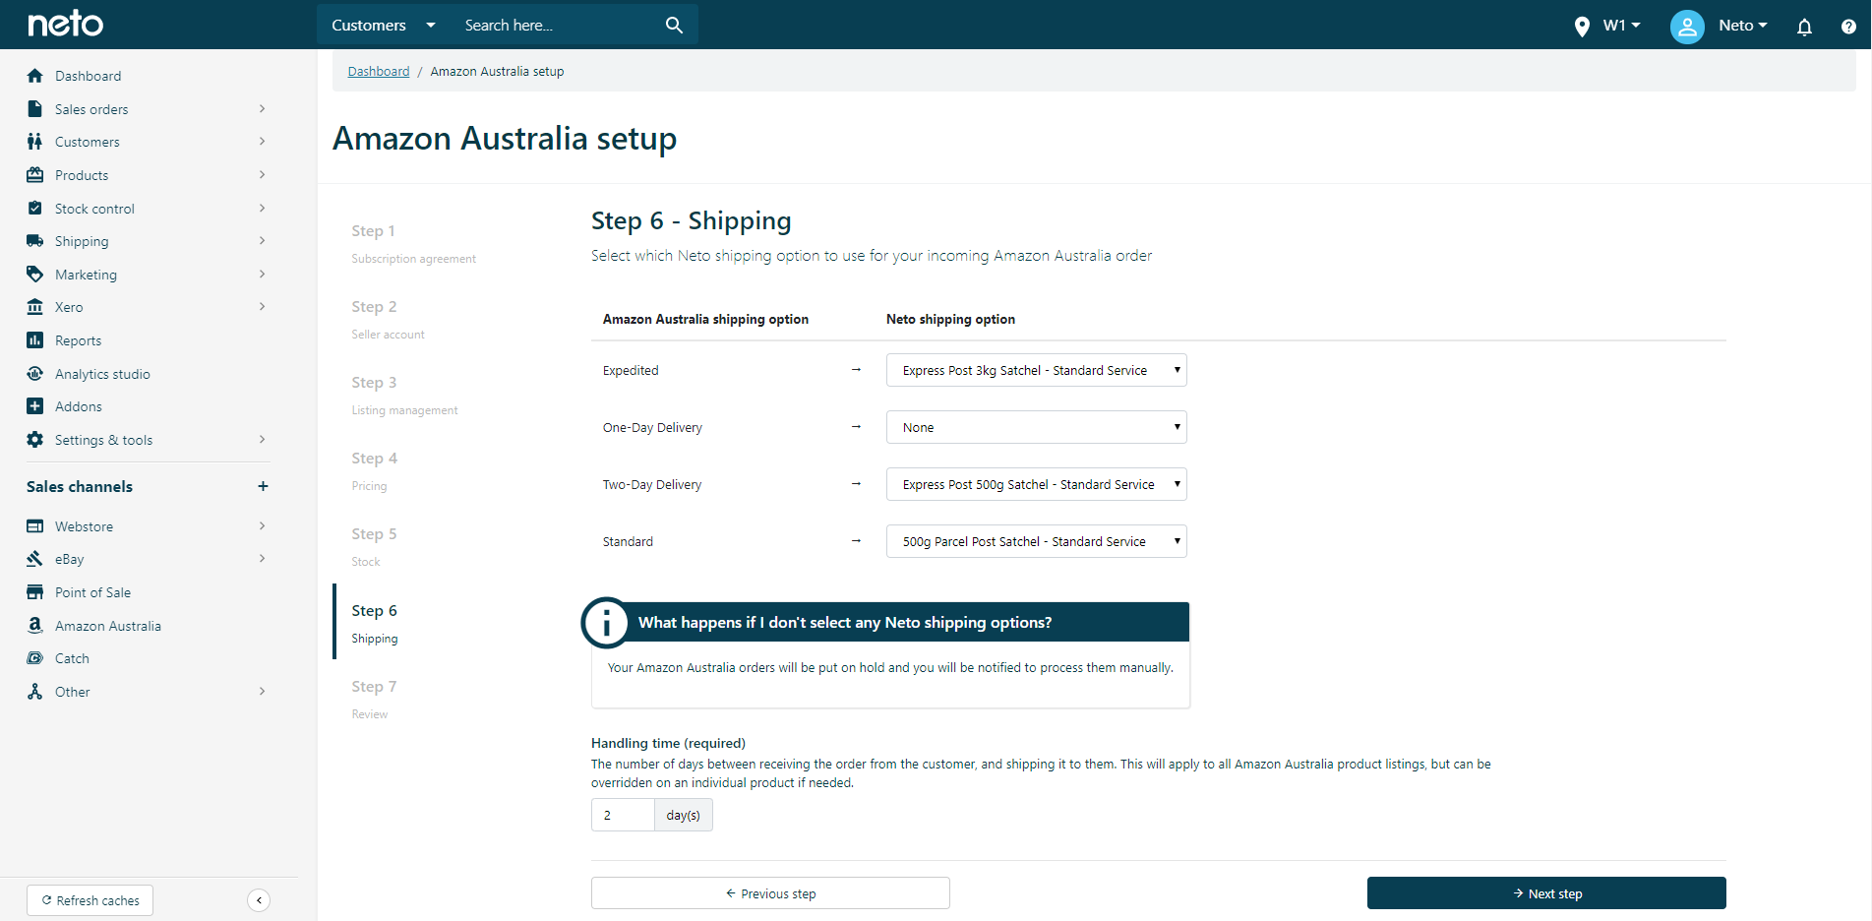Click the Amazon Australia 'a' icon
Viewport: 1872px width, 921px height.
[35, 626]
